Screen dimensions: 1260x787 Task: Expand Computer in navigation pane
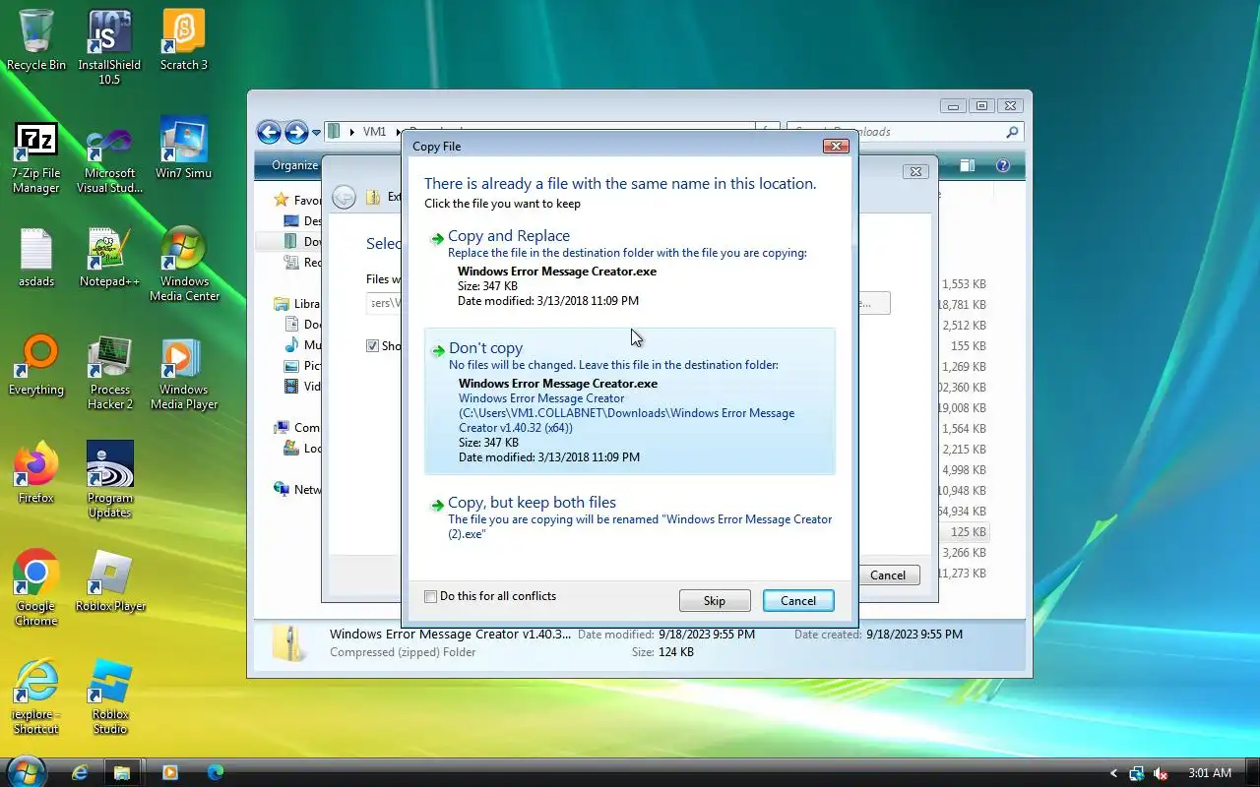tap(298, 428)
